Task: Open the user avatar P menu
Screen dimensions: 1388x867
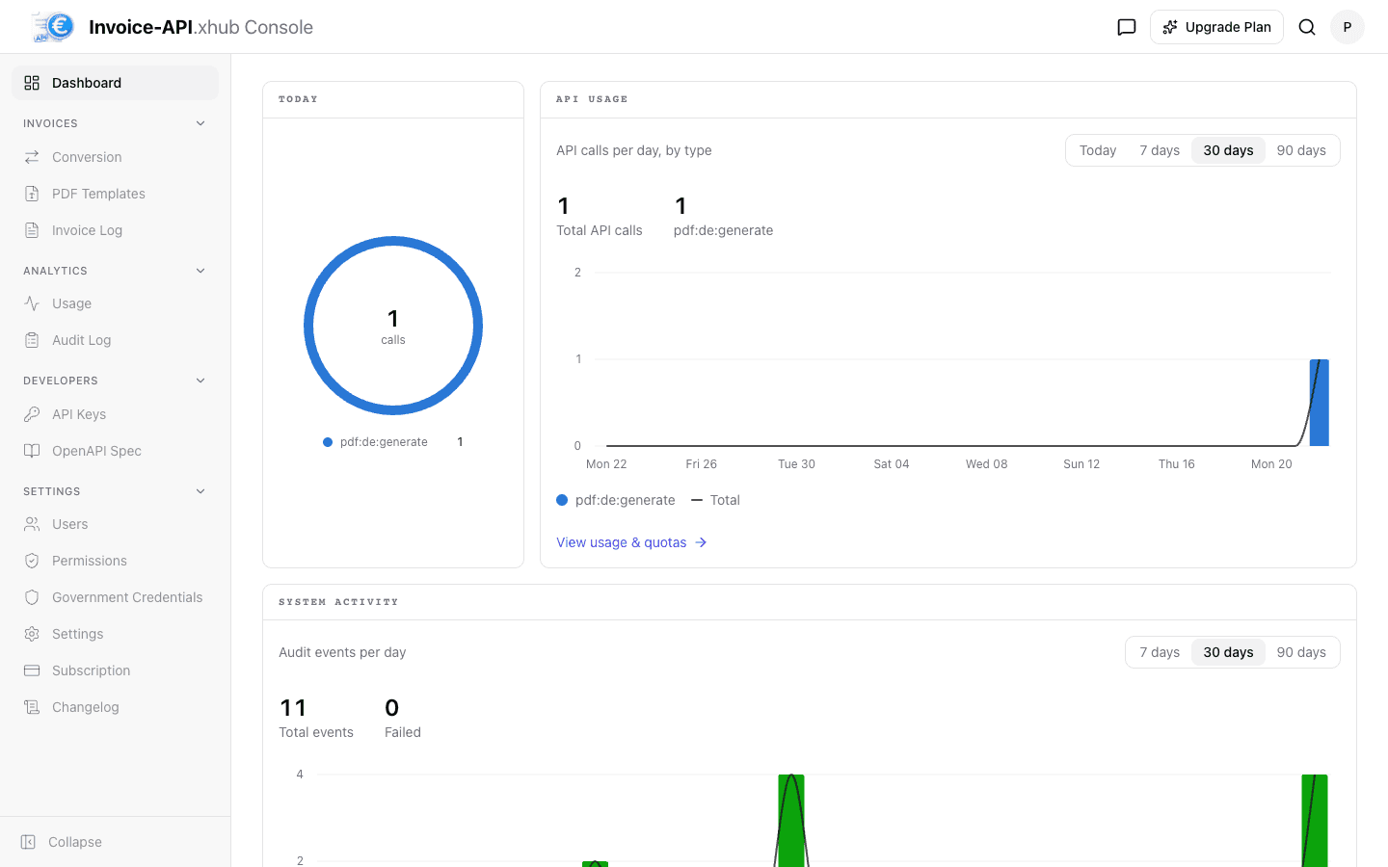Action: pyautogui.click(x=1348, y=27)
